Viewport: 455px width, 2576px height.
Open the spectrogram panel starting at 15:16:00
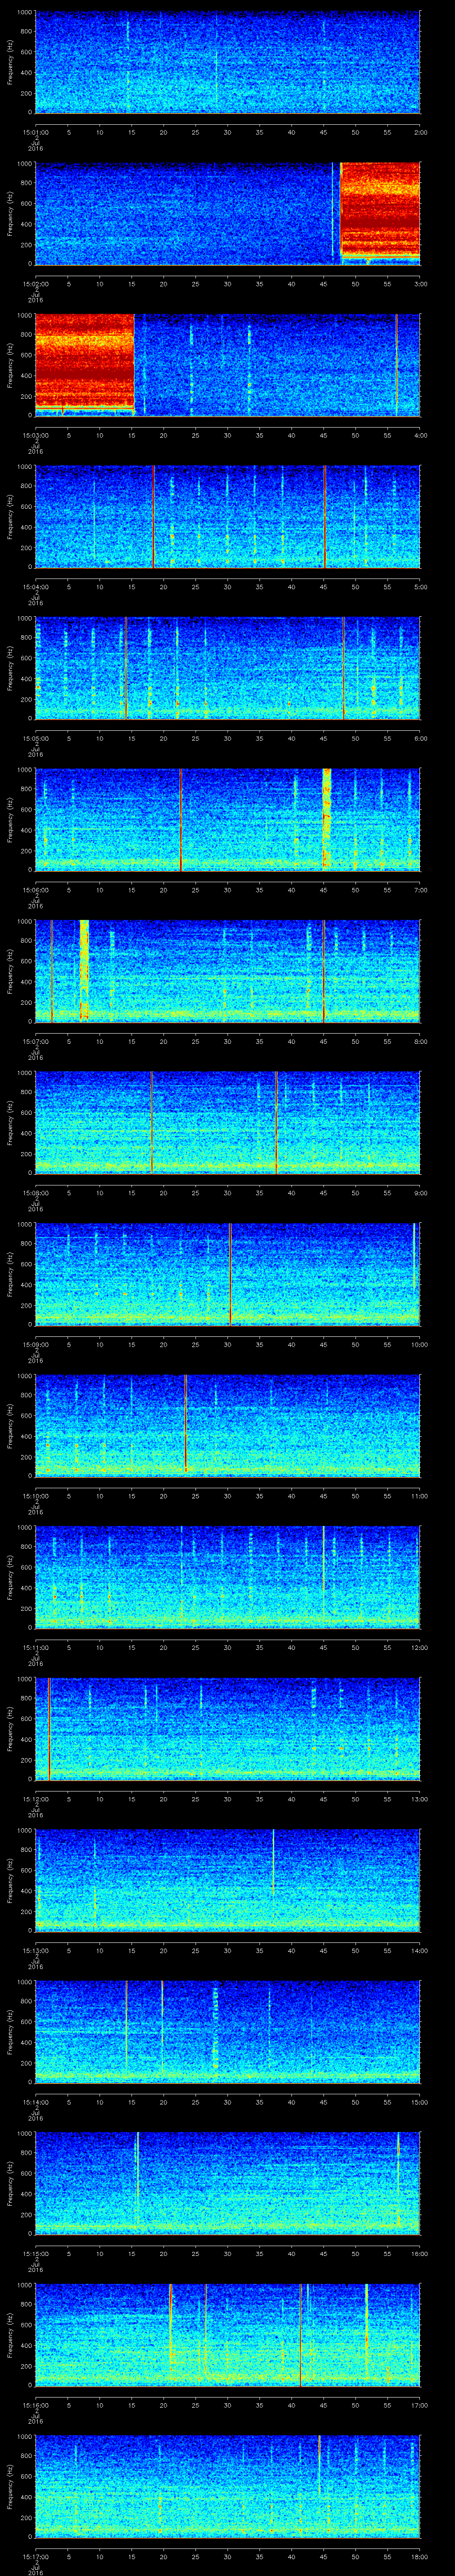227,2334
